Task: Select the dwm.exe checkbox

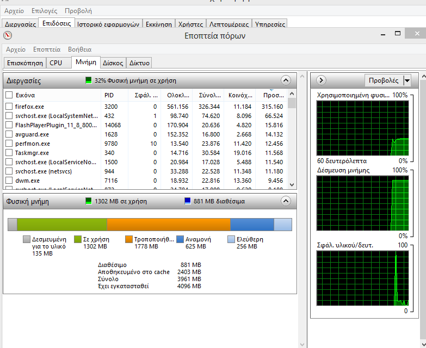Action: coord(9,180)
